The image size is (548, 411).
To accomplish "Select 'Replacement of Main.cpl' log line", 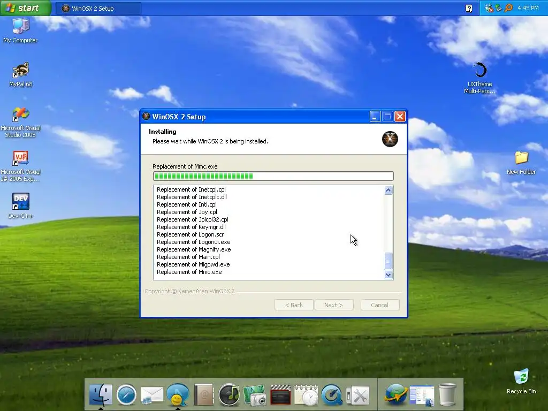I will 188,257.
